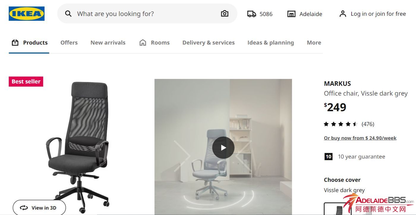Click the IKEA logo

(26, 14)
